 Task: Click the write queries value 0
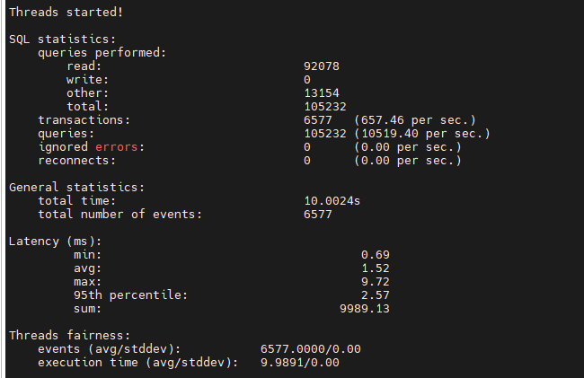pos(307,79)
